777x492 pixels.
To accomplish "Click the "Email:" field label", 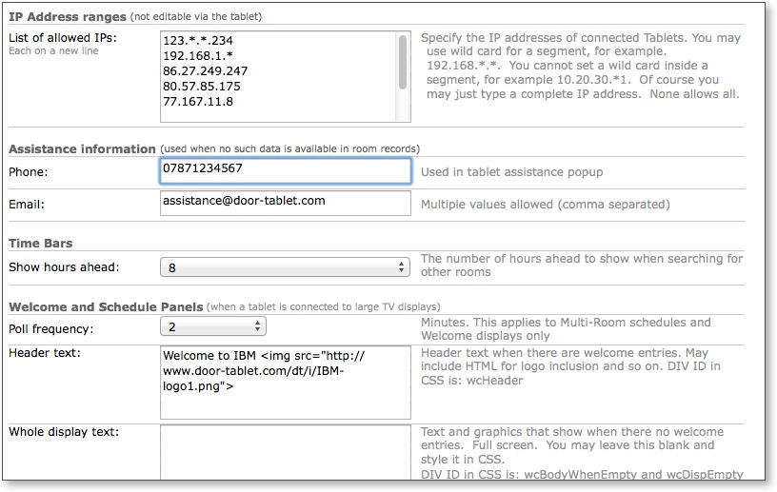I will 27,204.
